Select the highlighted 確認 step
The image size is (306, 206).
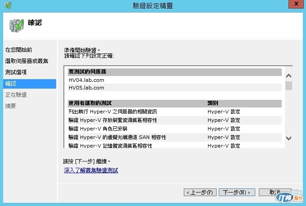[x=30, y=84]
